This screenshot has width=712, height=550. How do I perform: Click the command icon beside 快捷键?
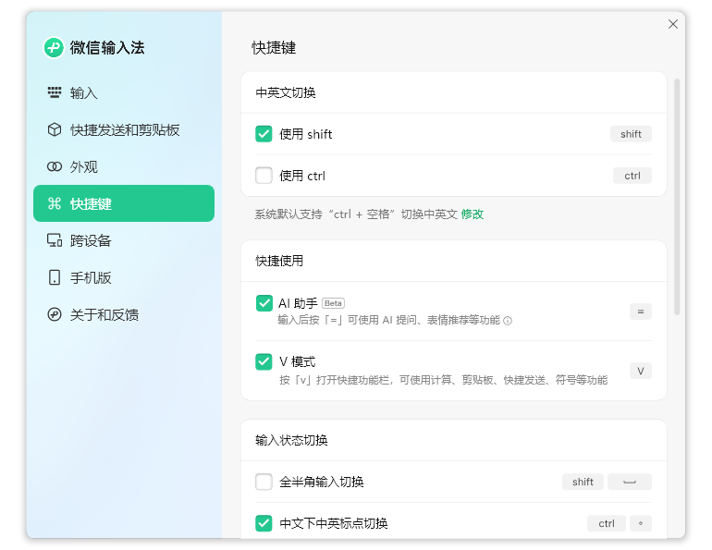pos(55,203)
